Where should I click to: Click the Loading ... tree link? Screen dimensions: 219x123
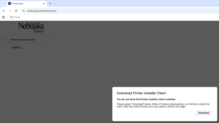point(17,47)
